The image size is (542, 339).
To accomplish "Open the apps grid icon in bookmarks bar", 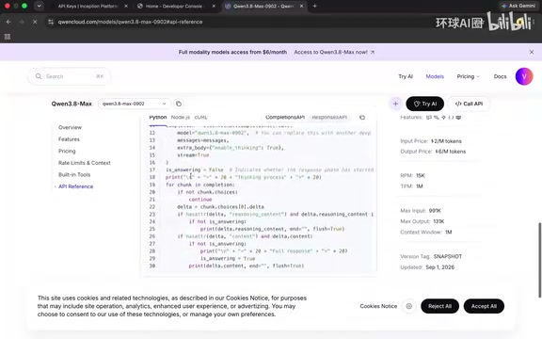I will [8, 37].
